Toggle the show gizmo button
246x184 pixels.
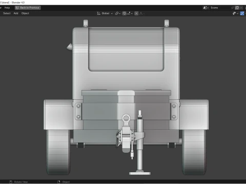[242, 13]
